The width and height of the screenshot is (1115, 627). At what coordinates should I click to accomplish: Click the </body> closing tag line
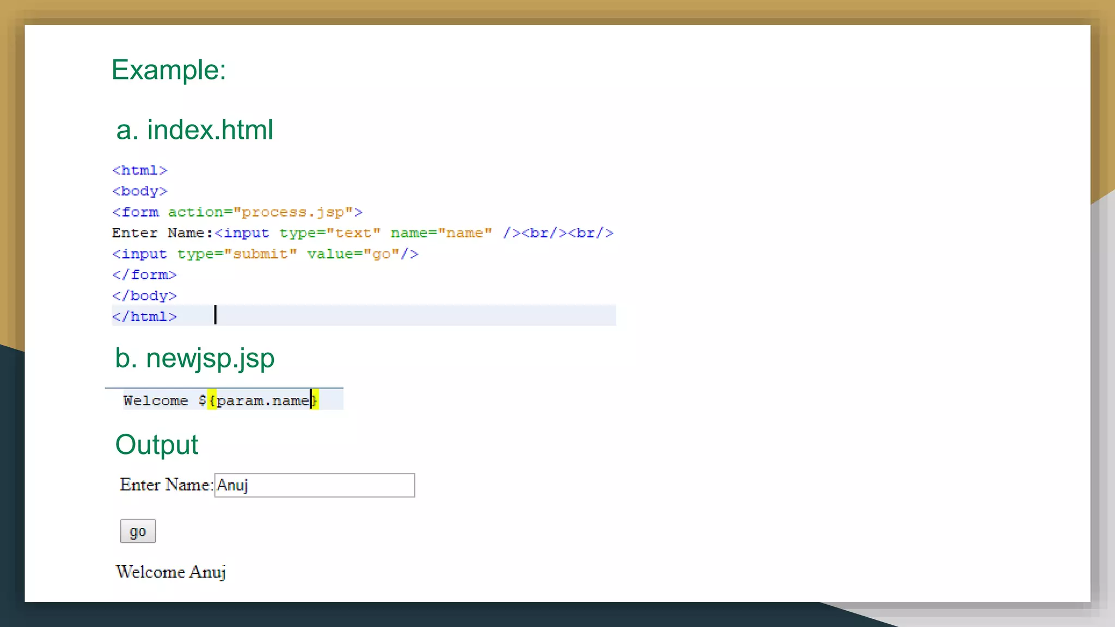[144, 296]
